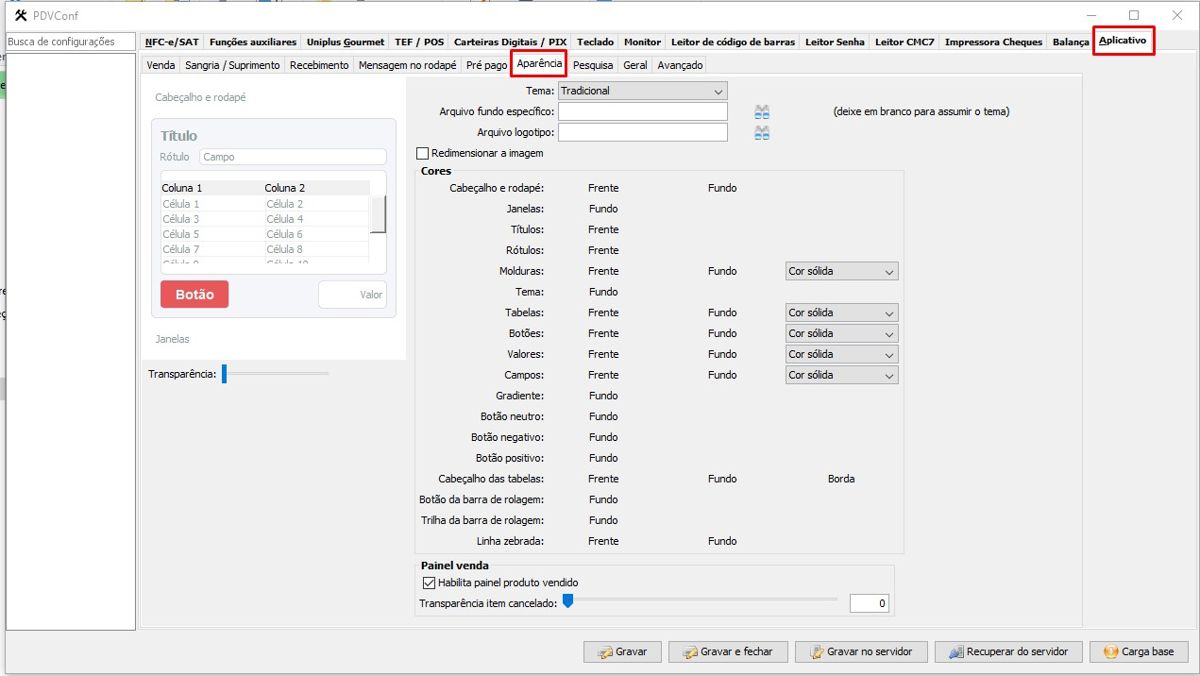Switch to TEF / POS tab
This screenshot has width=1200, height=676.
419,42
